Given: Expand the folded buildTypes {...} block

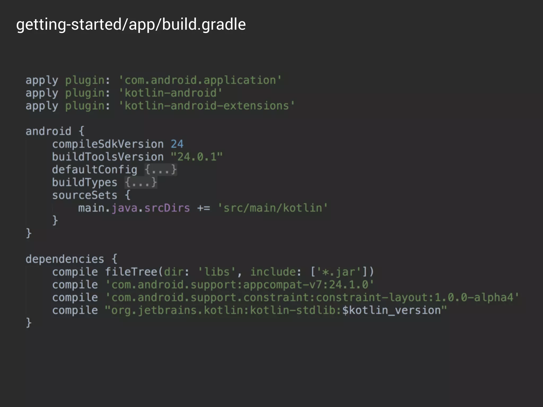Looking at the screenshot, I should pyautogui.click(x=141, y=182).
